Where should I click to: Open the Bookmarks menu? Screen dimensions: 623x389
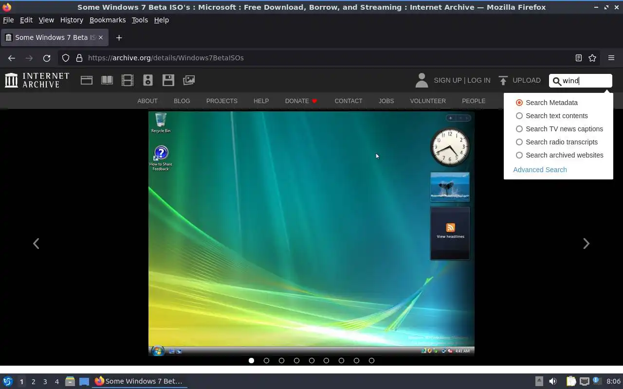coord(108,20)
